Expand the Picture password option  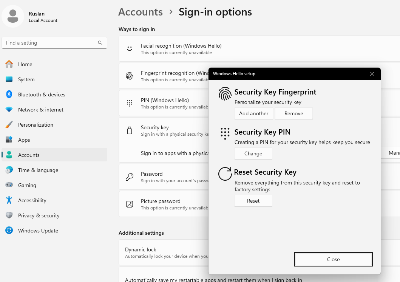point(166,204)
